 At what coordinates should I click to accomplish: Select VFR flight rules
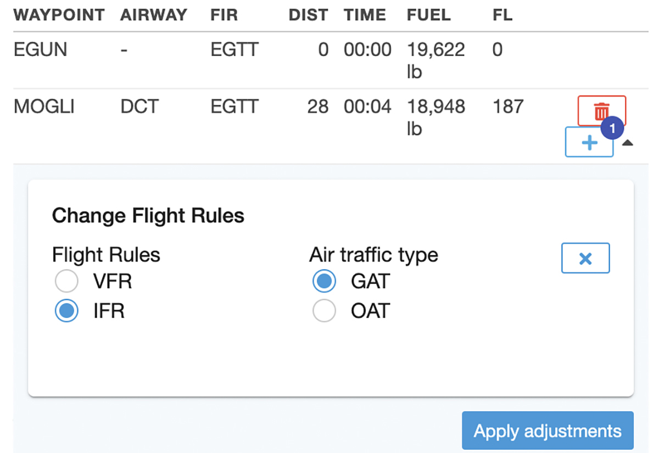(x=66, y=282)
